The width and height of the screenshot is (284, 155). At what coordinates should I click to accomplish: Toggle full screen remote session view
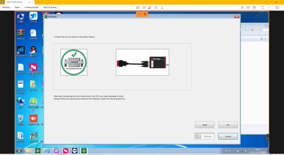262,7
